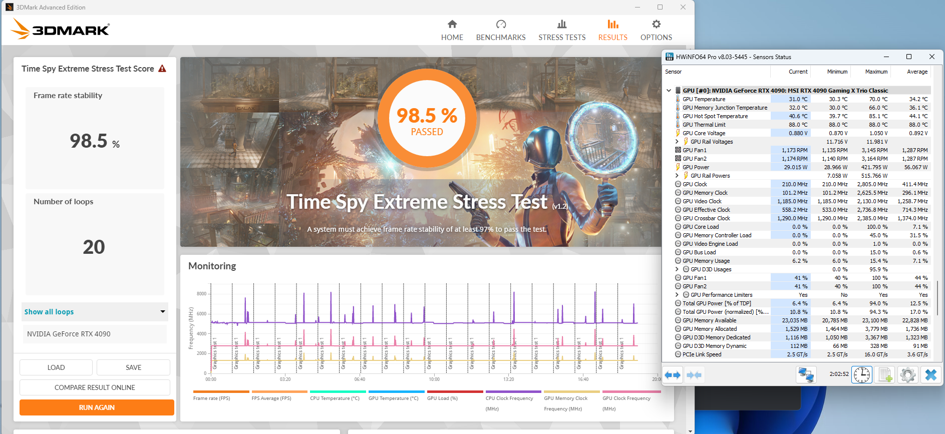Click the log file icon with green plus
Image resolution: width=945 pixels, height=434 pixels.
point(885,374)
